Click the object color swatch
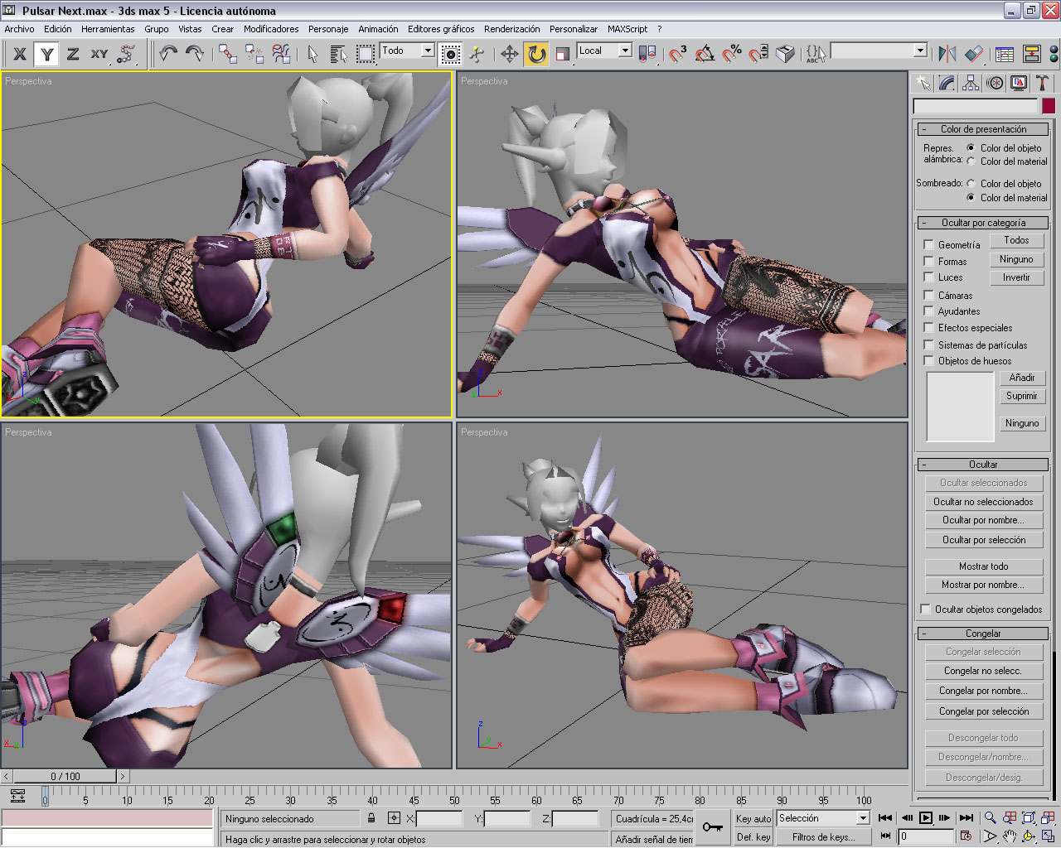 click(x=1049, y=106)
